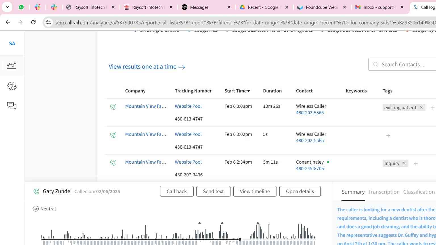
Task: Open Website Pool link for 3:03pm call
Action: click(x=188, y=106)
